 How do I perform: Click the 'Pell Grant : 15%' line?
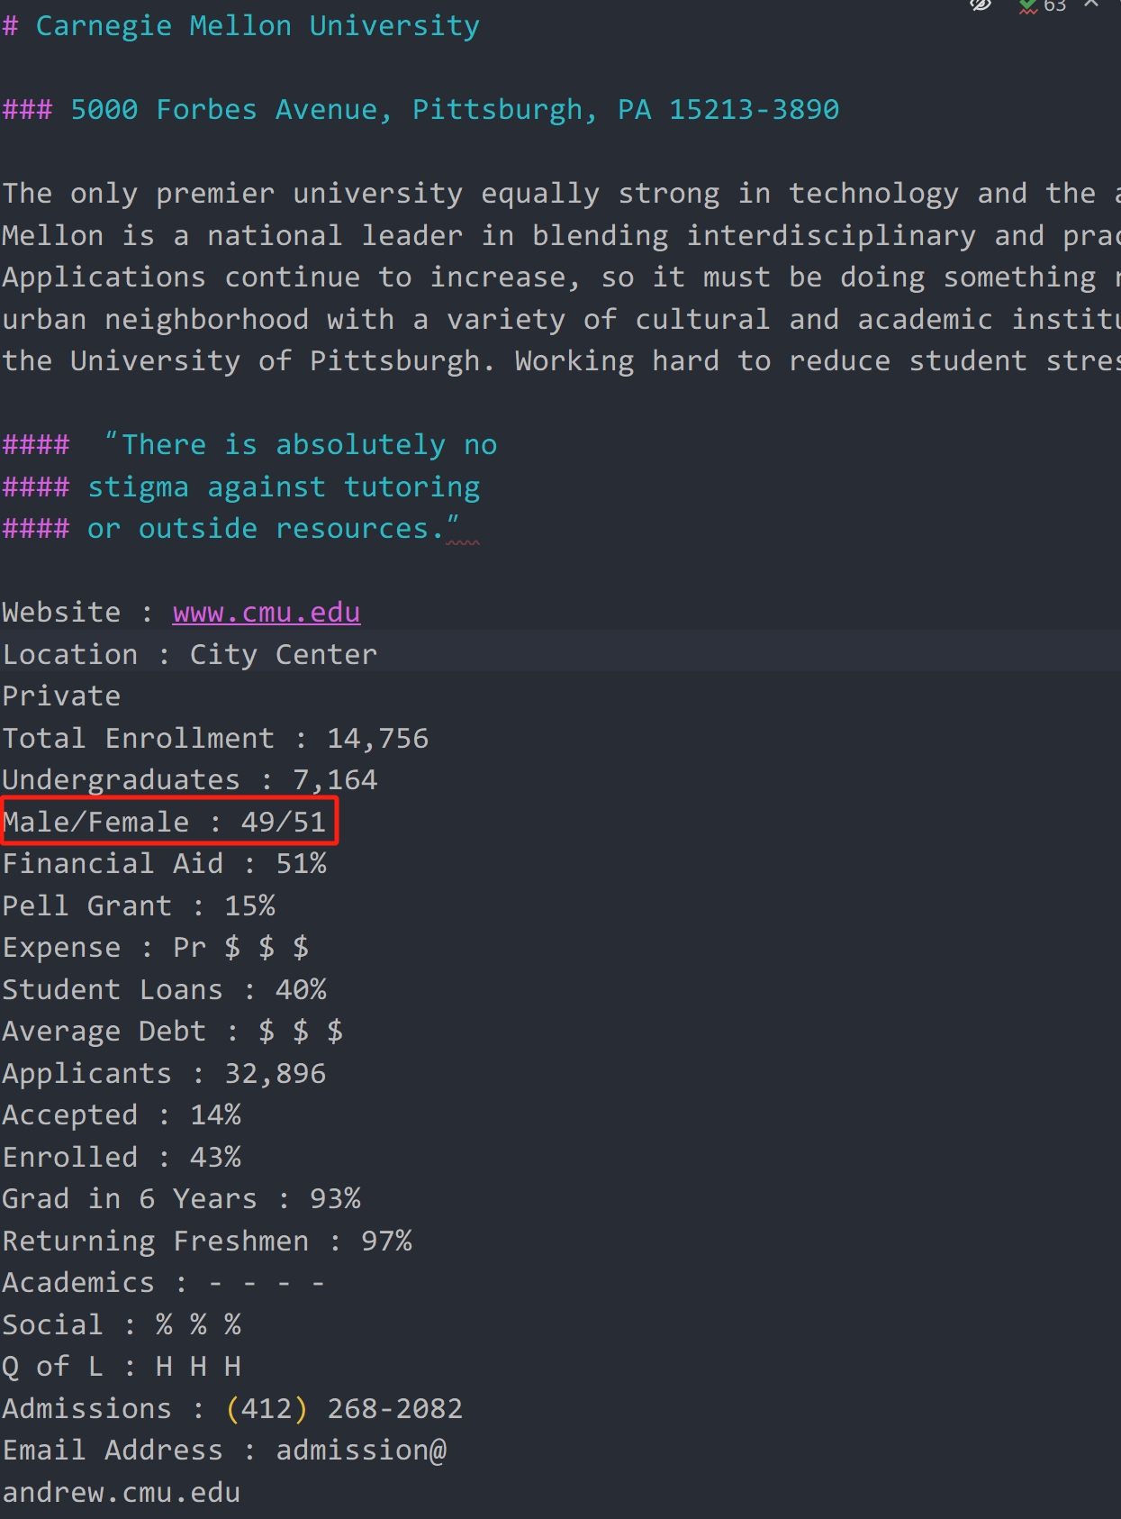coord(139,906)
